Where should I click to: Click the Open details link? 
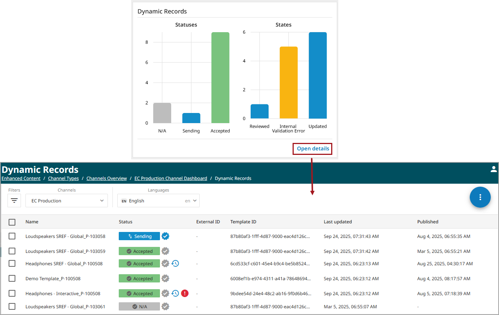pos(313,149)
